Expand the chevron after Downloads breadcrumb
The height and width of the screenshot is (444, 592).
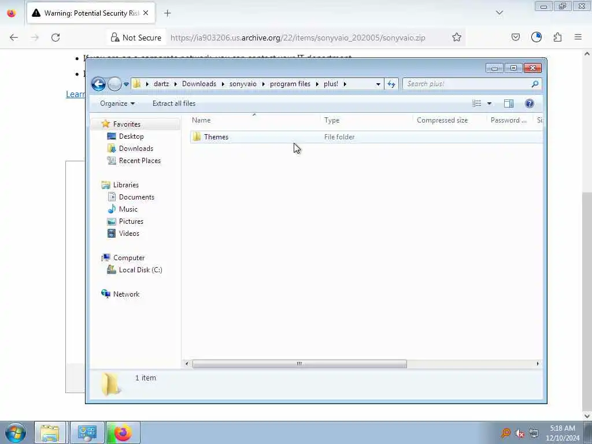coord(223,84)
